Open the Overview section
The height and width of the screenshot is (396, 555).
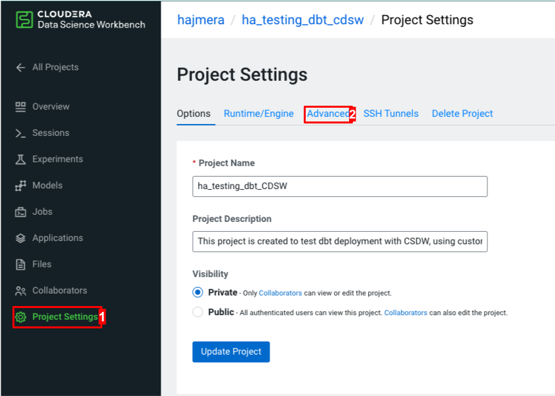pos(51,106)
